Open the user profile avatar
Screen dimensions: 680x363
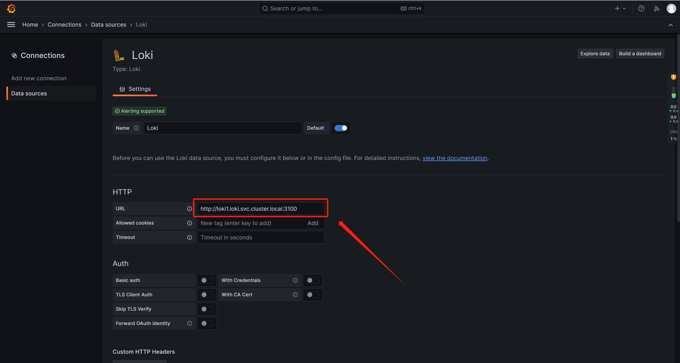coord(671,9)
